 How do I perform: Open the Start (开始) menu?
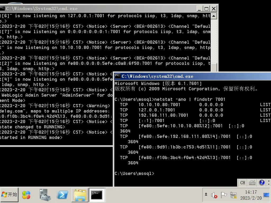pyautogui.click(x=9, y=195)
